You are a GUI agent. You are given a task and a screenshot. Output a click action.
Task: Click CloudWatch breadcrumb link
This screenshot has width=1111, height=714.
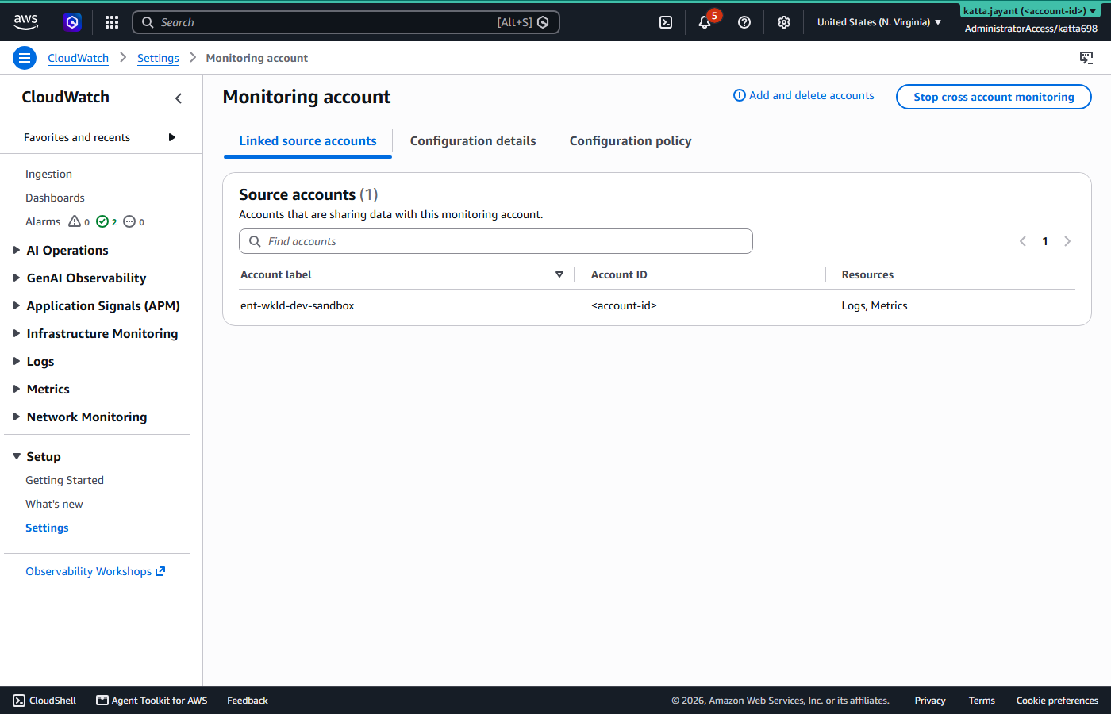78,58
